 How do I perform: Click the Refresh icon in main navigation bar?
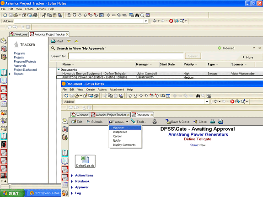pyautogui.click(x=176, y=21)
